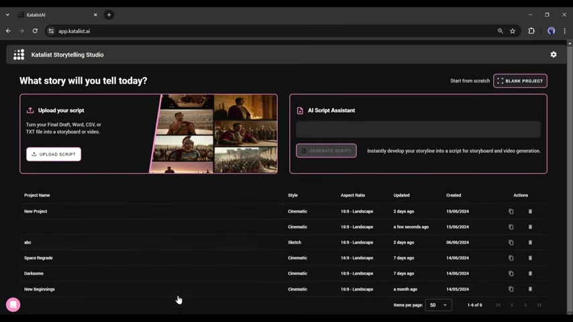Screen dimensions: 573x322
Task: Open new browser tab
Action: pos(109,15)
